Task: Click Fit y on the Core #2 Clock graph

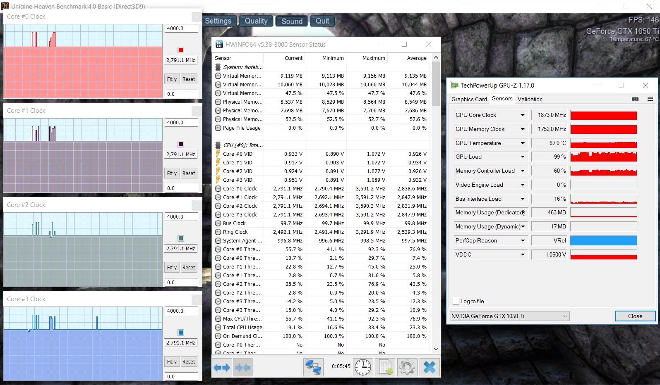Action: 172,268
